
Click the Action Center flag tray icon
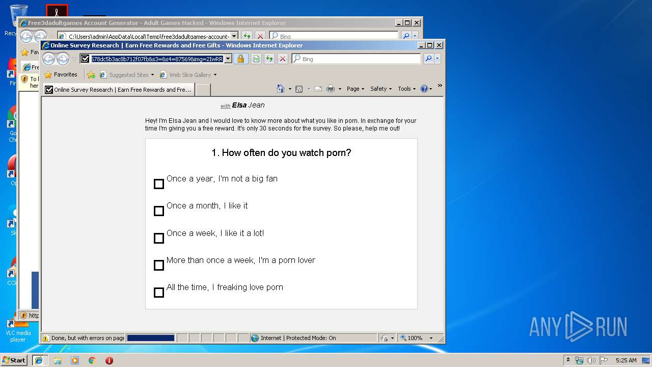[x=604, y=360]
